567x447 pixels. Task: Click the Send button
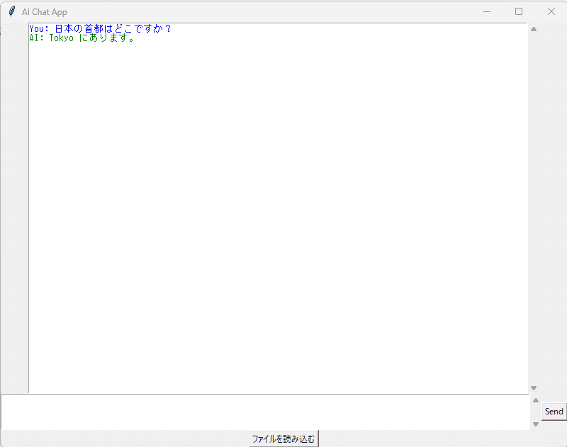pos(554,411)
